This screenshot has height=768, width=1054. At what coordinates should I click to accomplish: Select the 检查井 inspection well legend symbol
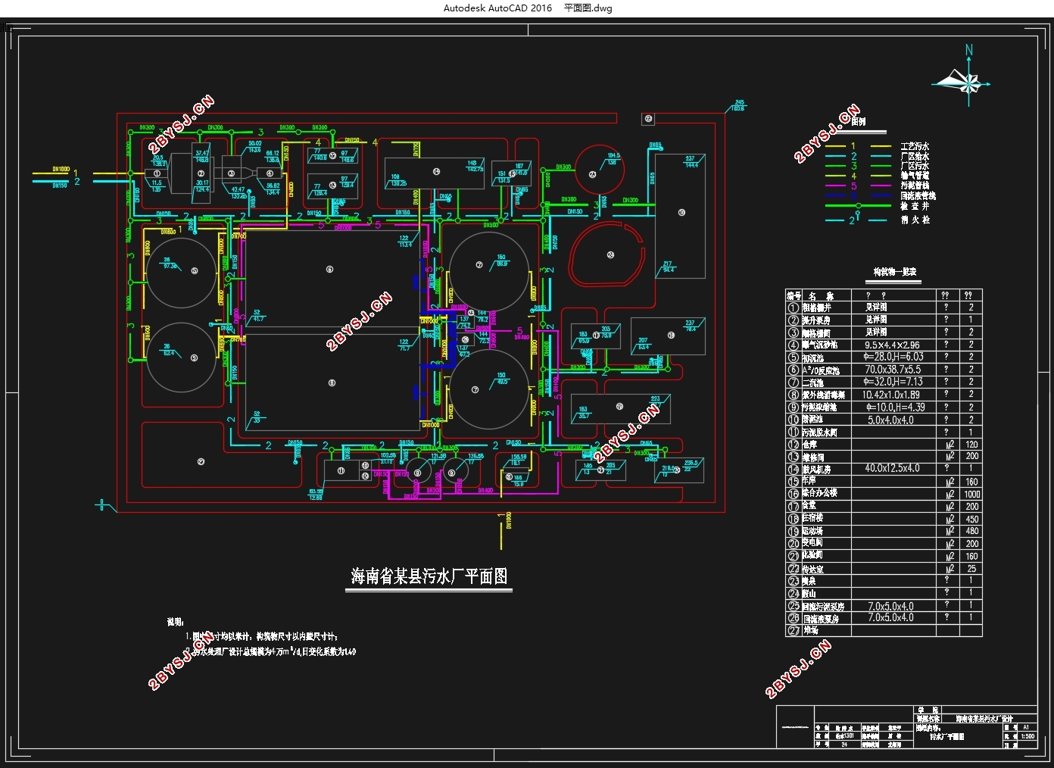[x=859, y=205]
